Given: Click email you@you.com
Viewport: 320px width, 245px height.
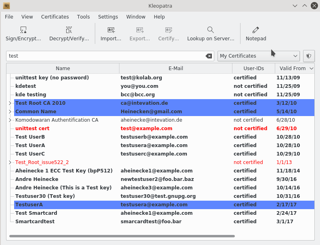Looking at the screenshot, I should [x=139, y=86].
